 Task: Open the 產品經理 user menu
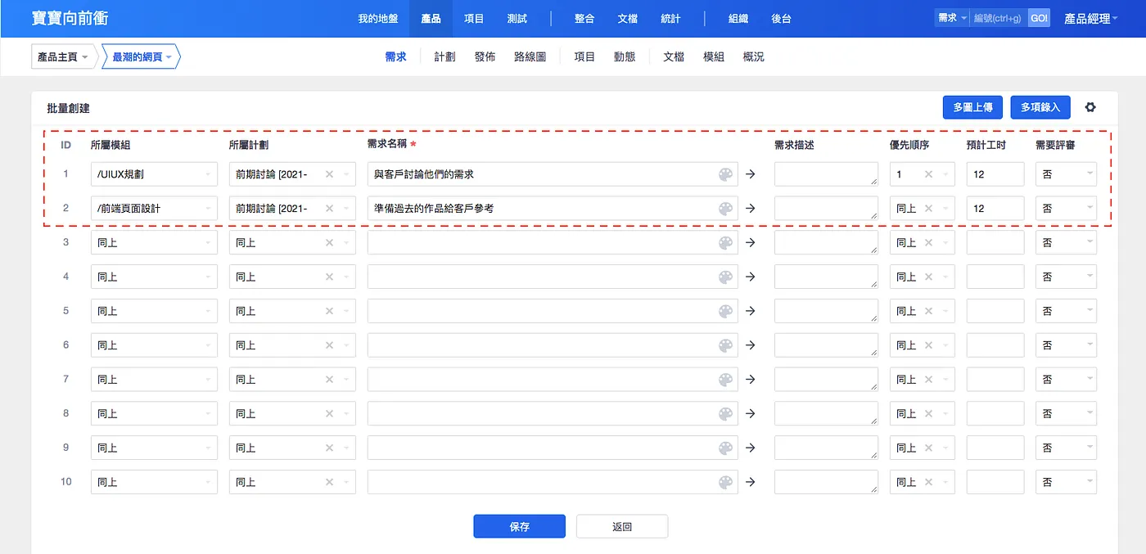point(1091,18)
